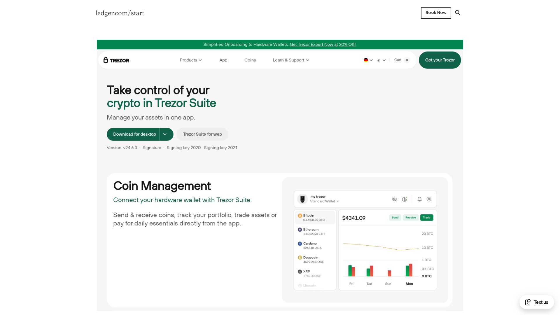Click Trezor Suite for web
560x315 pixels.
click(x=202, y=134)
